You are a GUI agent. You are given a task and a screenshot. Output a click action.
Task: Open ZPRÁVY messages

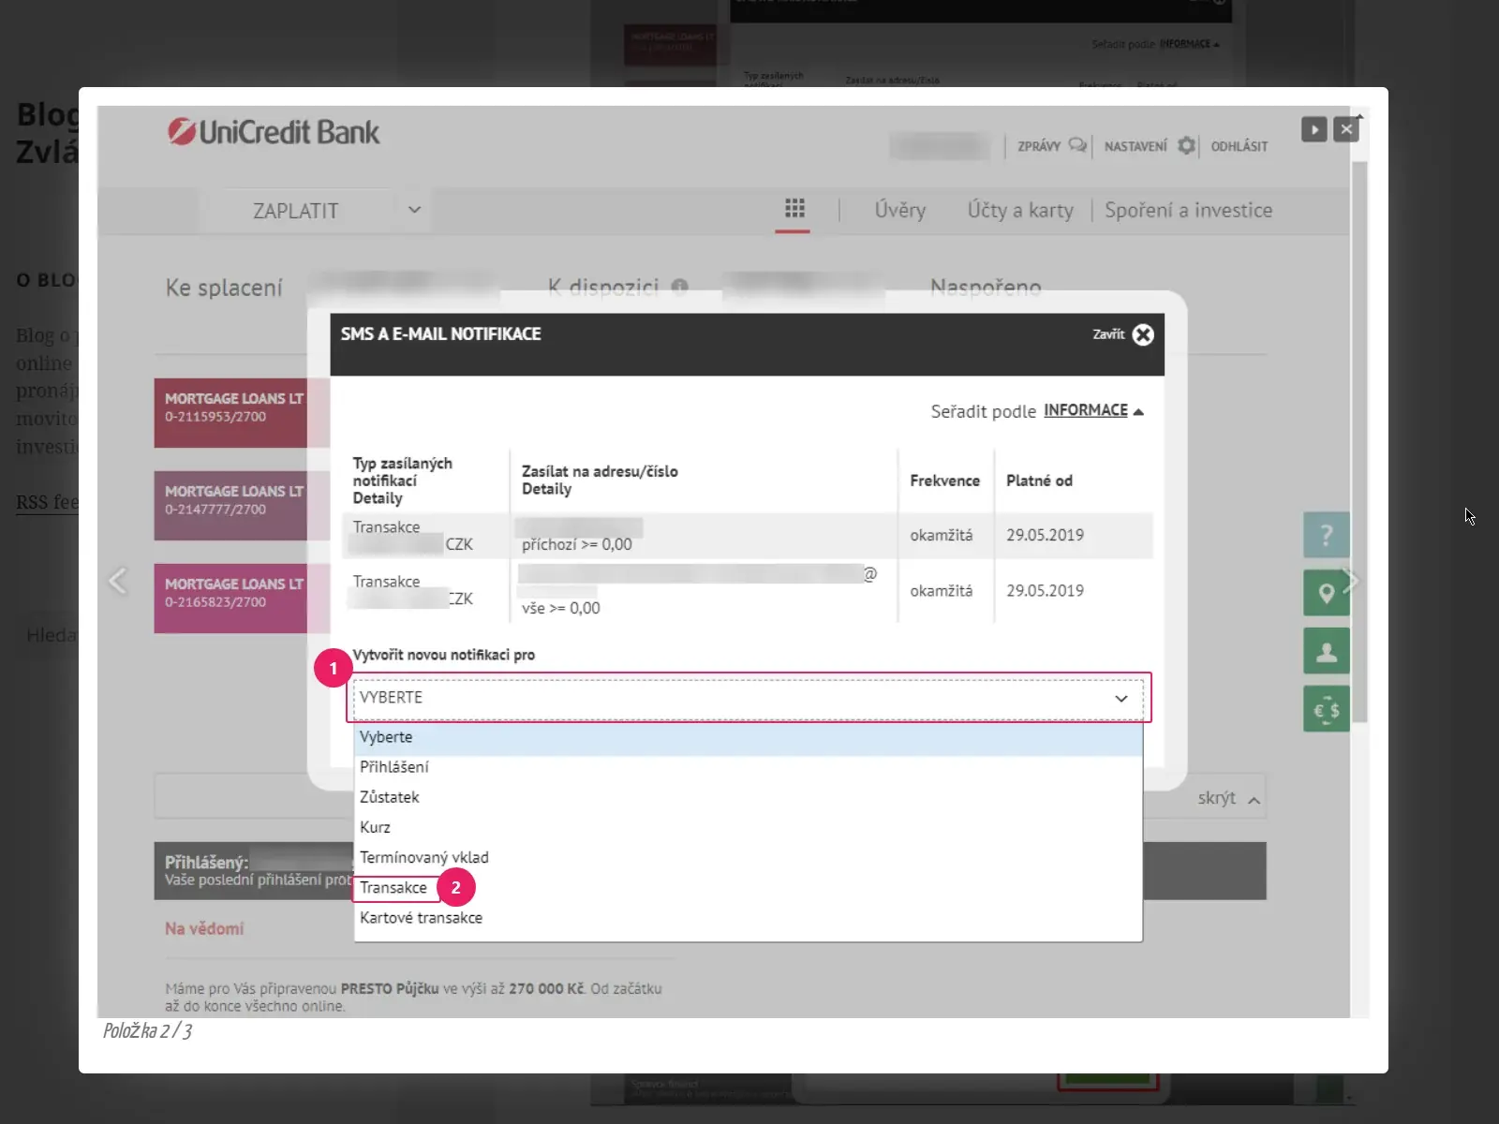pos(1052,146)
